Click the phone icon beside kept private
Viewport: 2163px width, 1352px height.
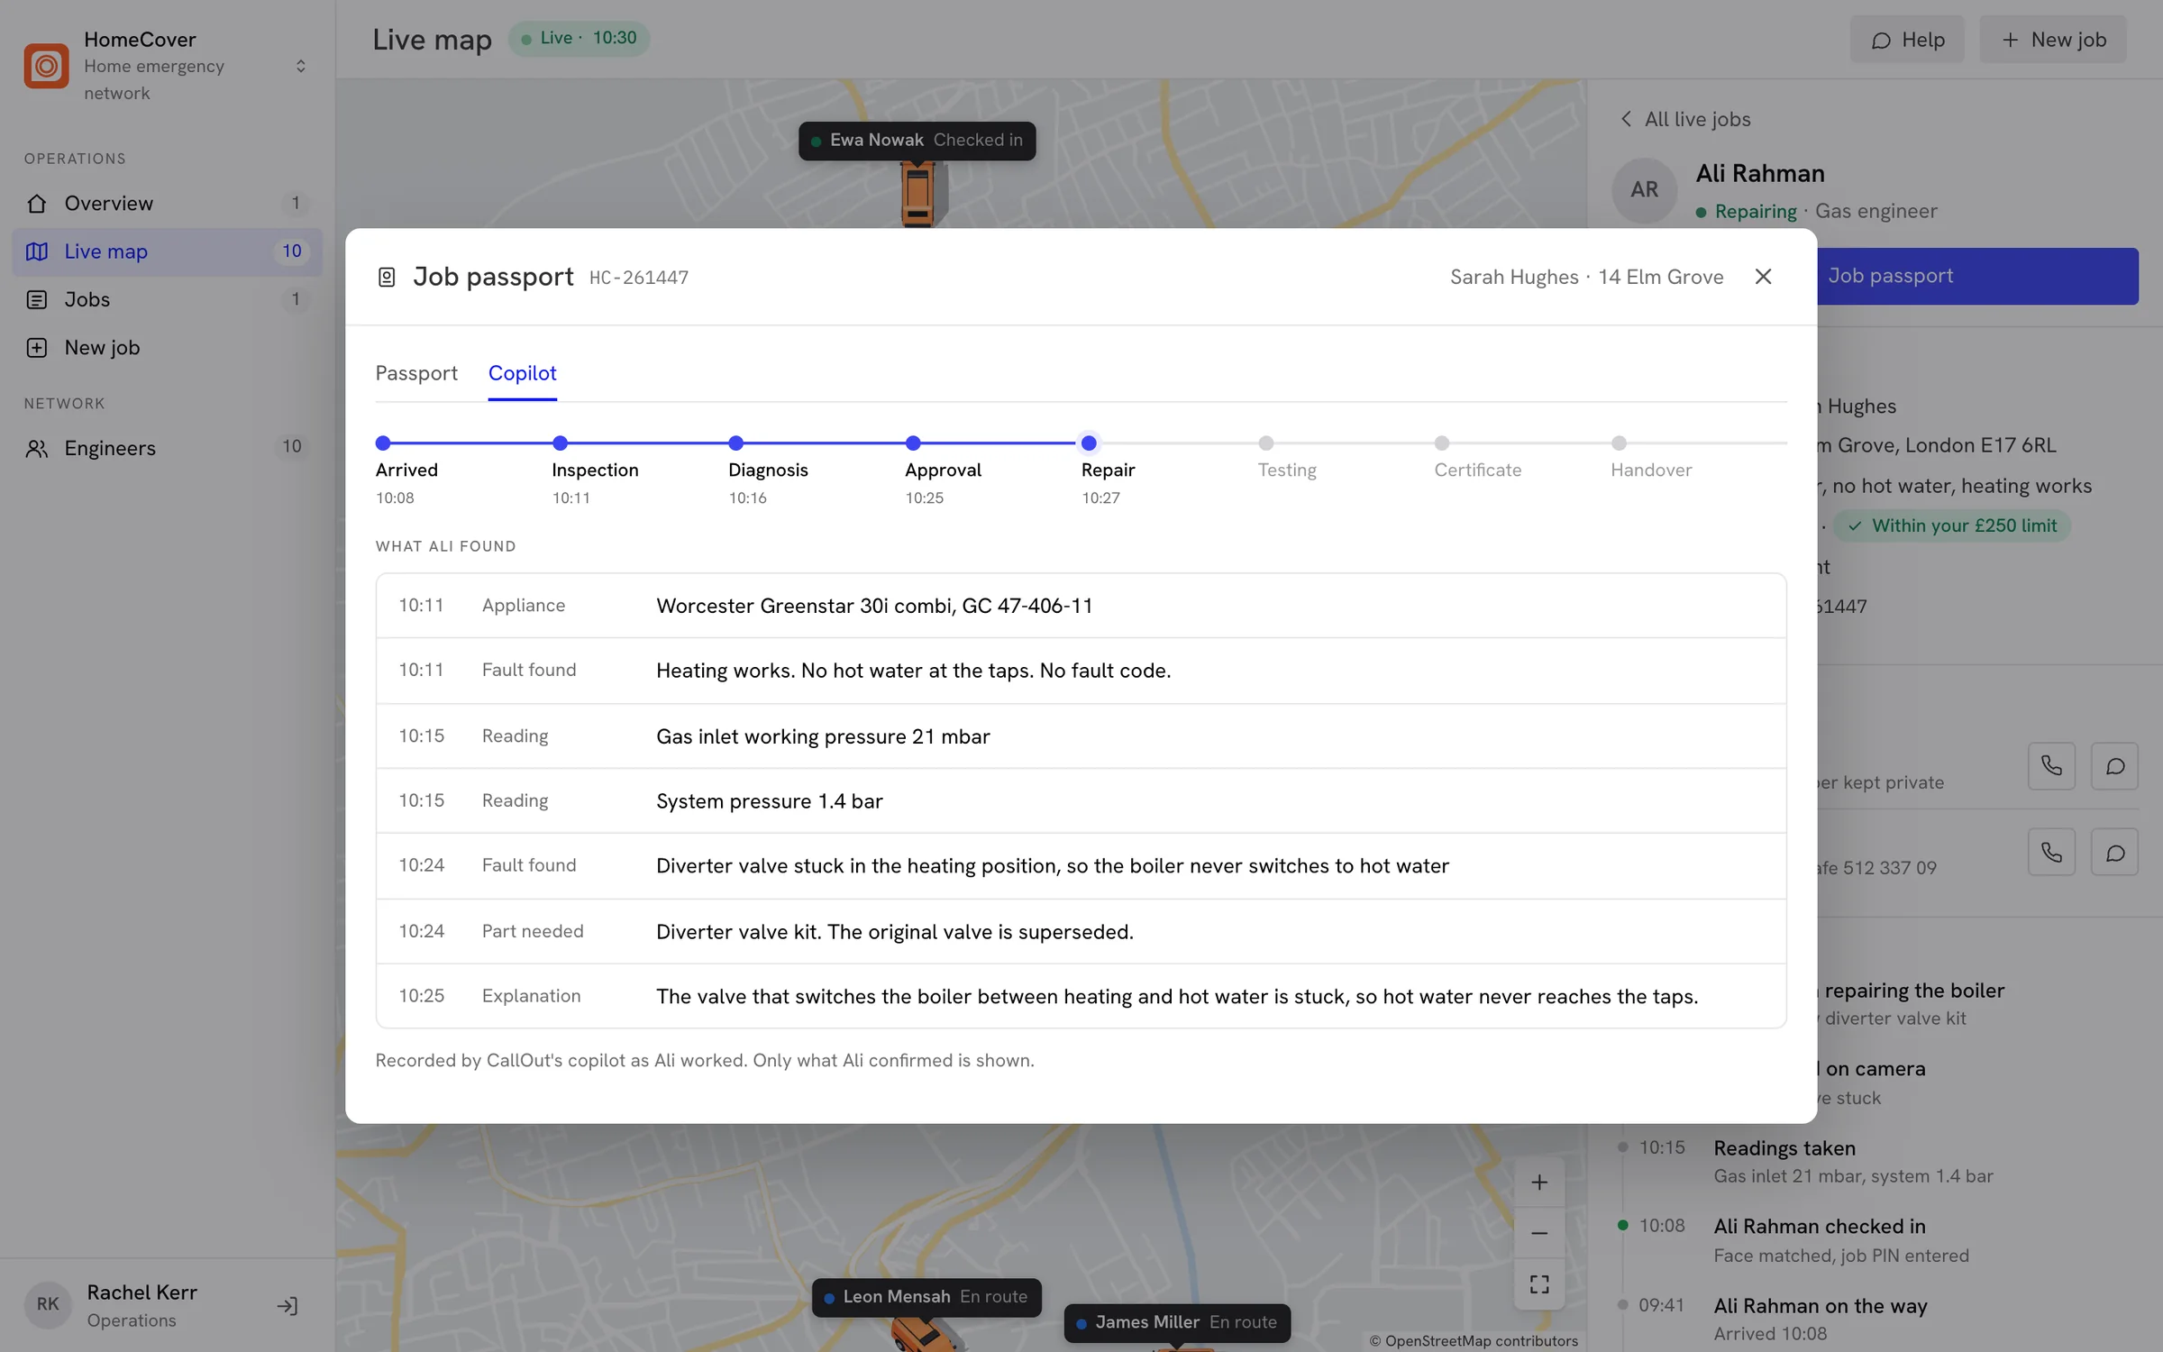pyautogui.click(x=2051, y=766)
